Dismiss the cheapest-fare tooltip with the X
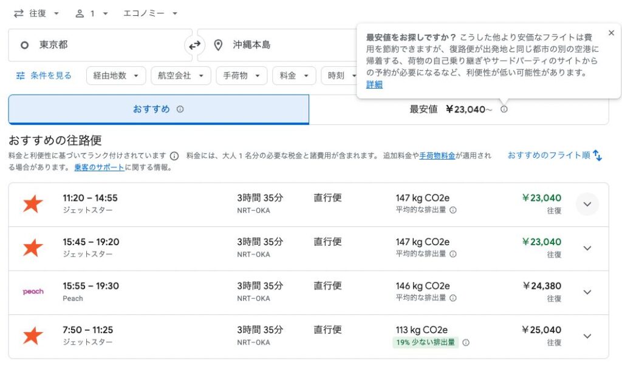Screen dimensions: 622x366 (612, 33)
